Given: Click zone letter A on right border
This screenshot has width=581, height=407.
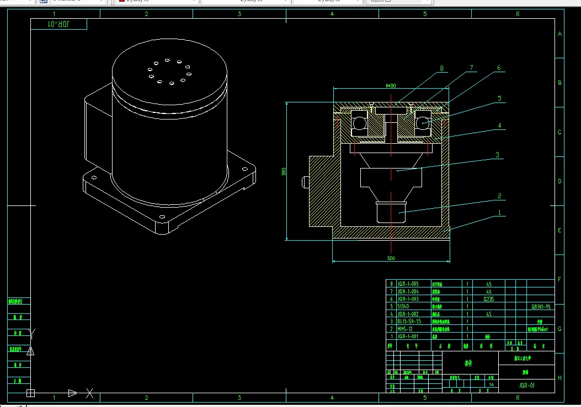Looking at the screenshot, I should (559, 34).
